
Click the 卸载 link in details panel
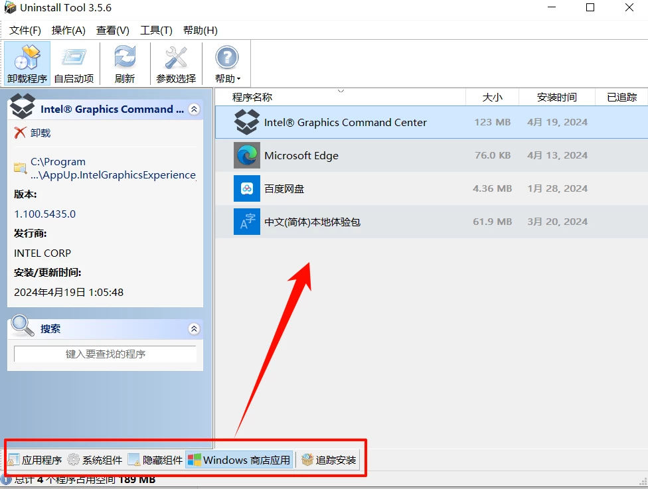click(40, 133)
